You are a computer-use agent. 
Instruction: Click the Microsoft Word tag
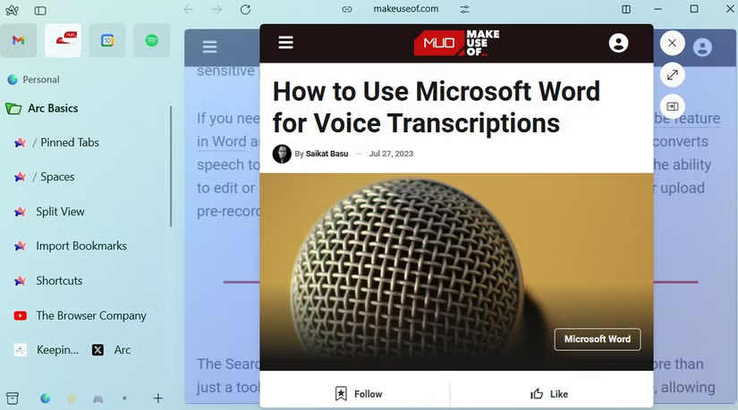pos(598,339)
